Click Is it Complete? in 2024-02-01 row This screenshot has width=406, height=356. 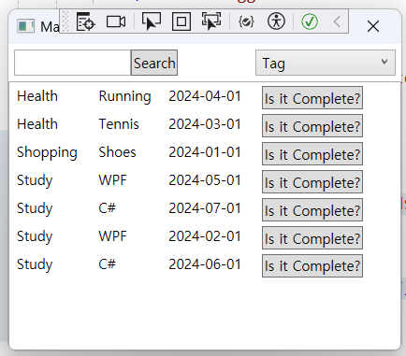pos(312,238)
